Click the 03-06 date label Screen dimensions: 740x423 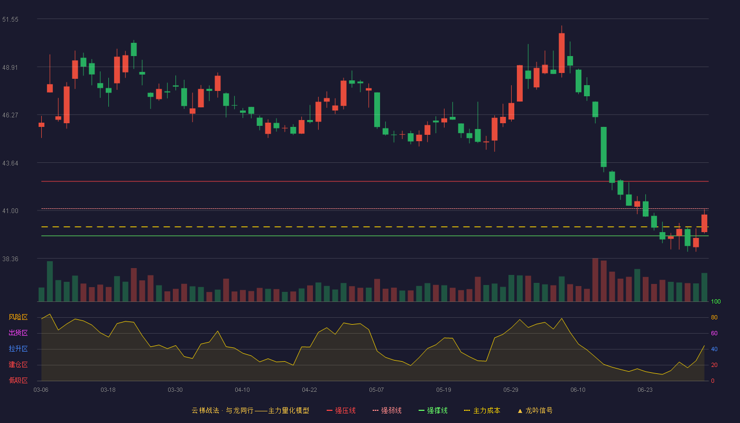(x=41, y=390)
